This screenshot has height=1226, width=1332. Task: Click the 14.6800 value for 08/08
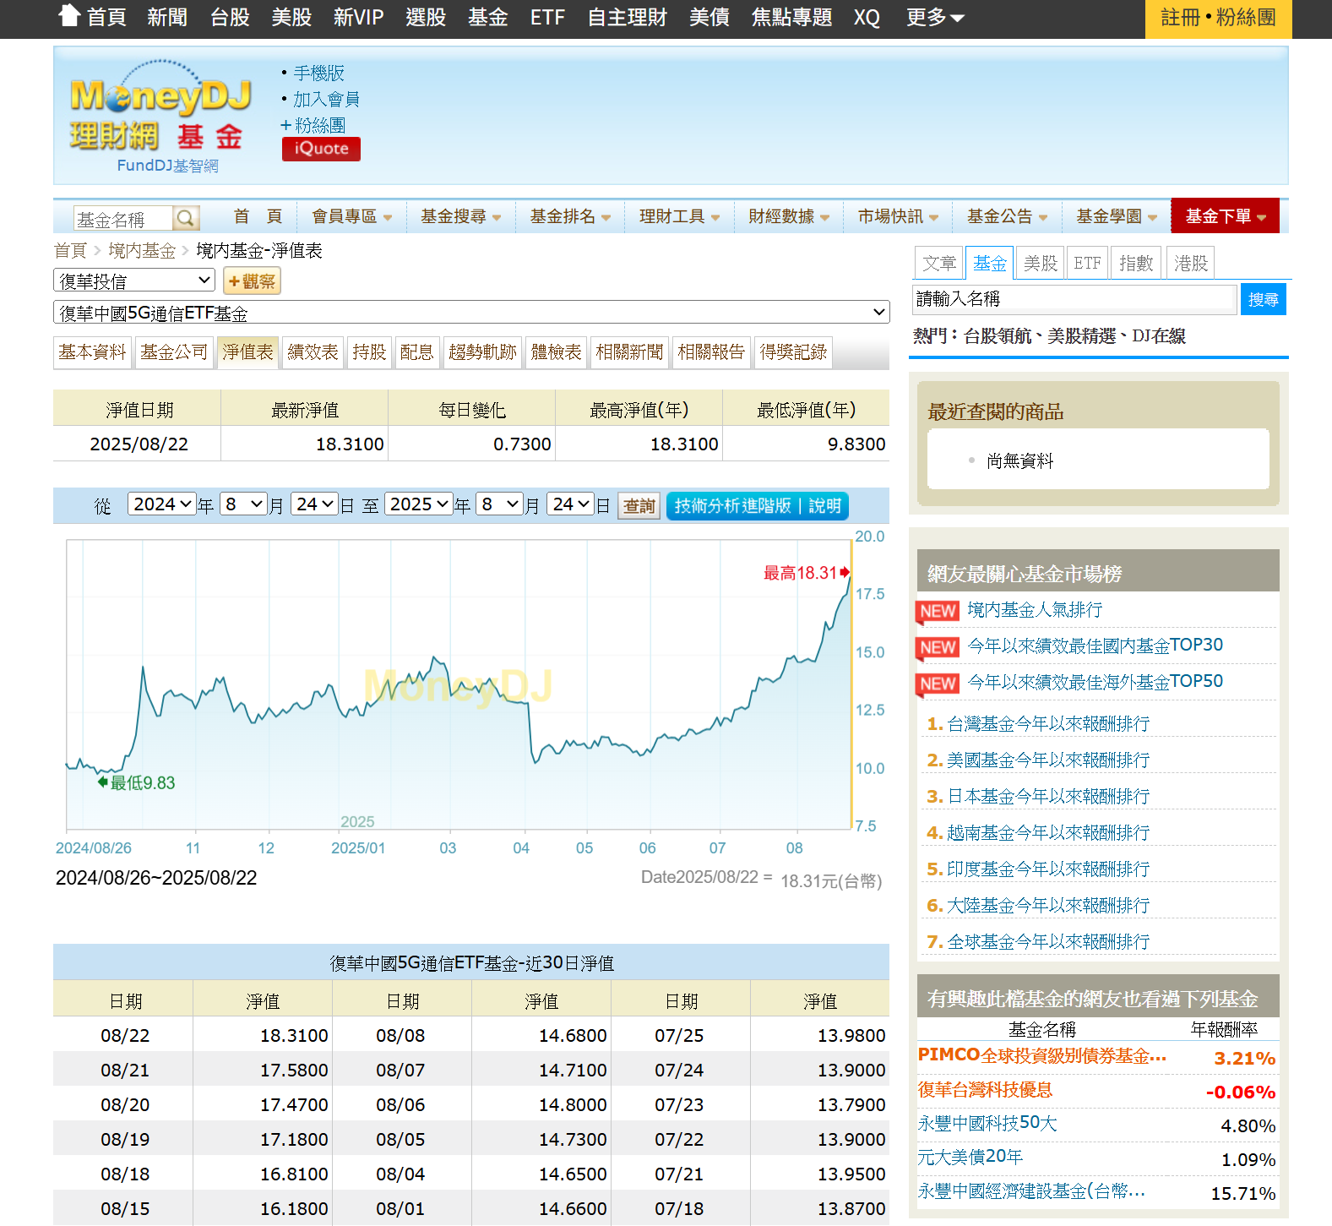click(x=573, y=1036)
